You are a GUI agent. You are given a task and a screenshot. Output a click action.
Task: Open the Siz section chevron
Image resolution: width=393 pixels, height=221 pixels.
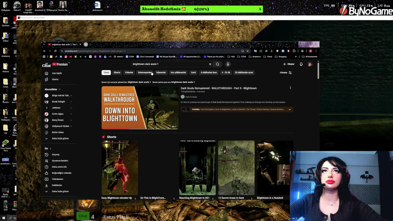[x=50, y=149]
